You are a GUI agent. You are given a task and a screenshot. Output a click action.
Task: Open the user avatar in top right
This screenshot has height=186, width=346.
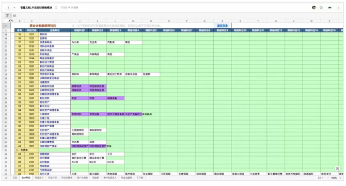click(x=314, y=8)
